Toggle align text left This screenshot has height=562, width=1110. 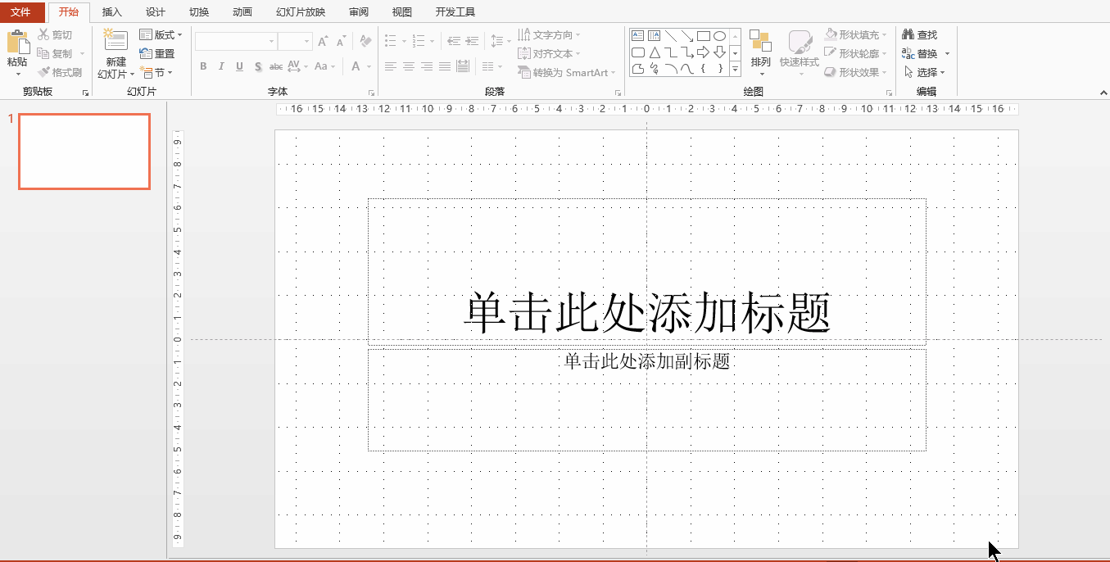391,66
